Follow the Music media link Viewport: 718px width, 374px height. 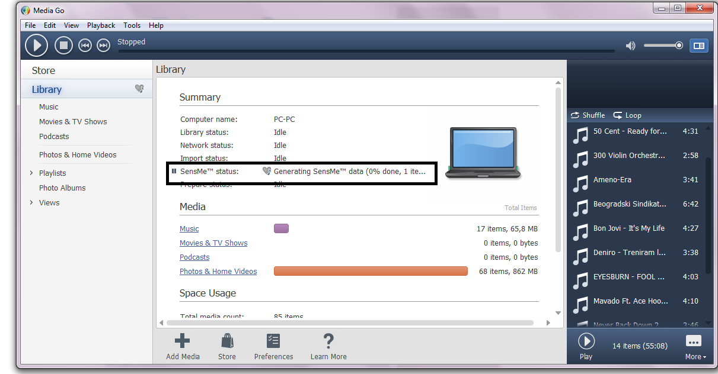point(189,229)
